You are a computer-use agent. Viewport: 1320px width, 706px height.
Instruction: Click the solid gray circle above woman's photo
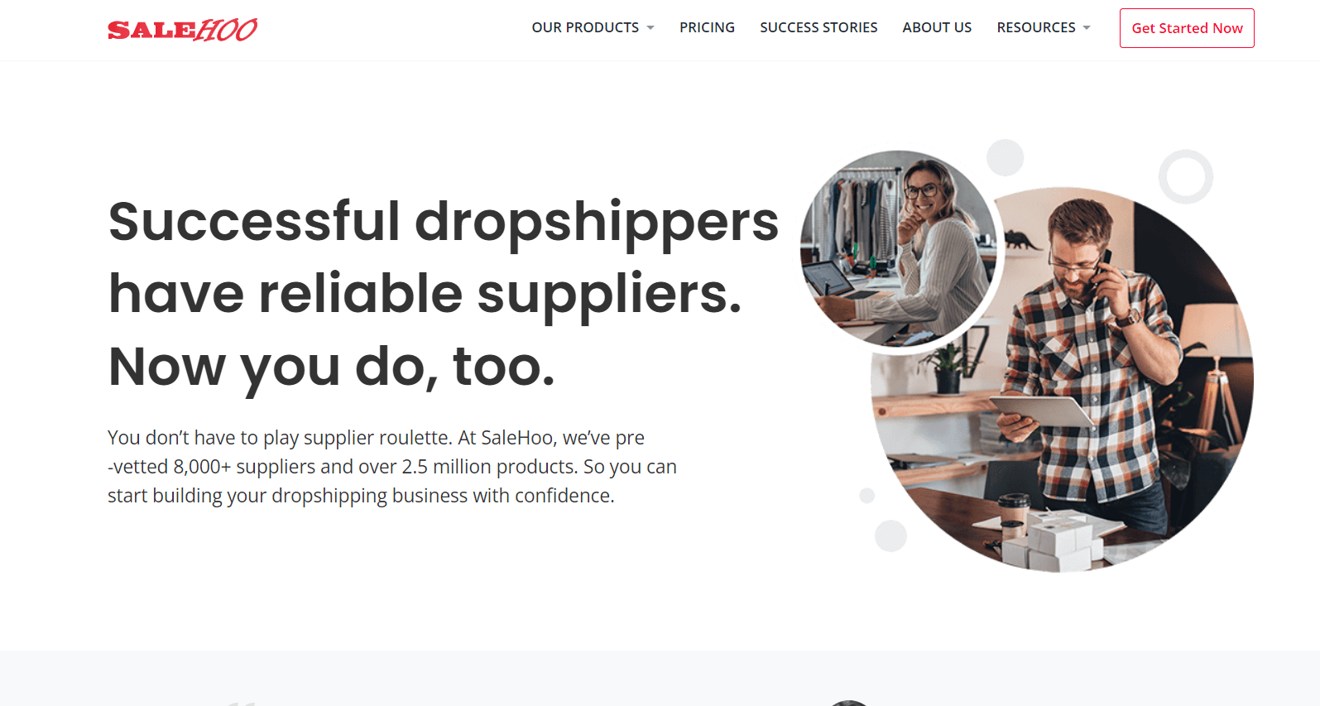pos(1006,157)
